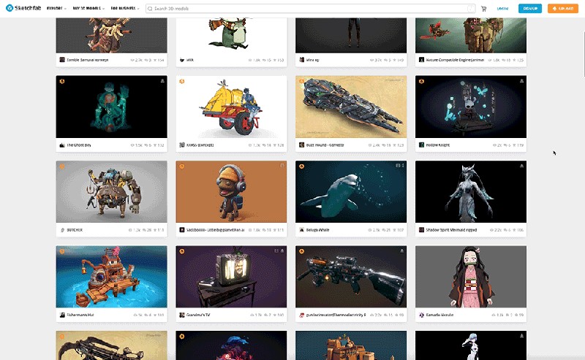
Task: Open author avatar beside Grandma's TV title
Action: (x=182, y=315)
